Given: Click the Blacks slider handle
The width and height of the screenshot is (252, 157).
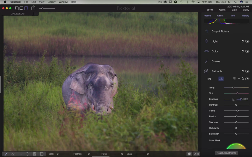Looking at the screenshot, I should (236, 116).
